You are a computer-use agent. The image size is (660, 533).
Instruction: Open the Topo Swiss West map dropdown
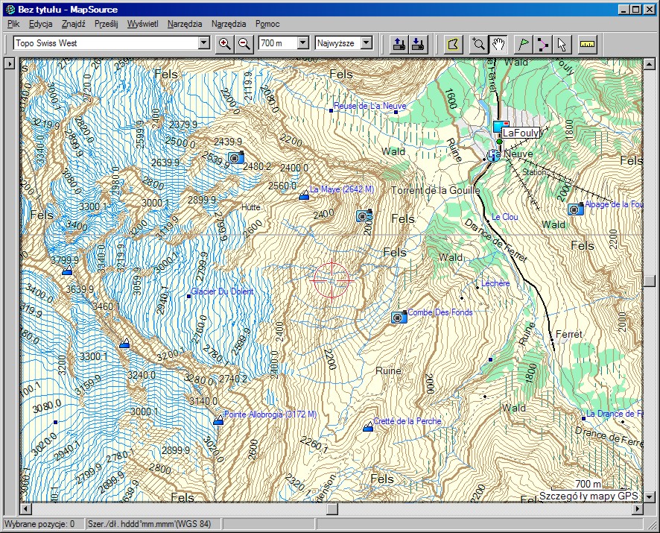tap(203, 43)
